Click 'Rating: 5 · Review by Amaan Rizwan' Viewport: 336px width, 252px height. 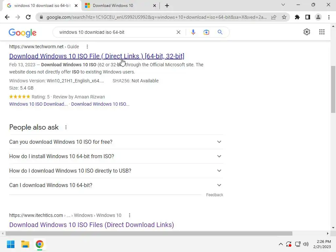click(68, 97)
